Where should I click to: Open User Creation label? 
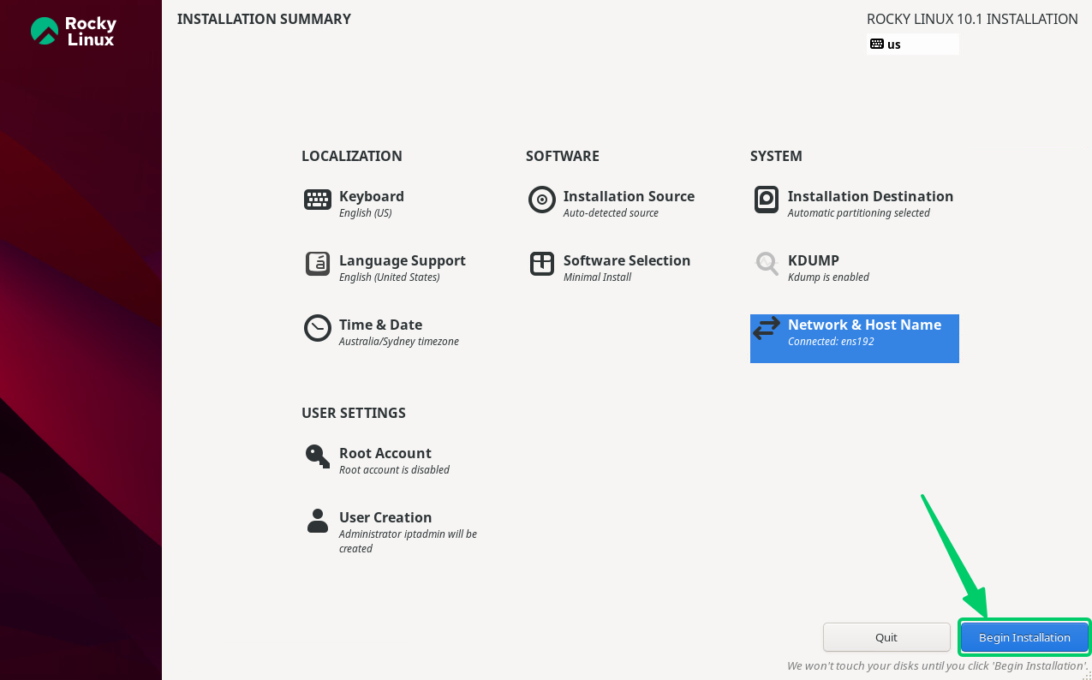pyautogui.click(x=385, y=517)
